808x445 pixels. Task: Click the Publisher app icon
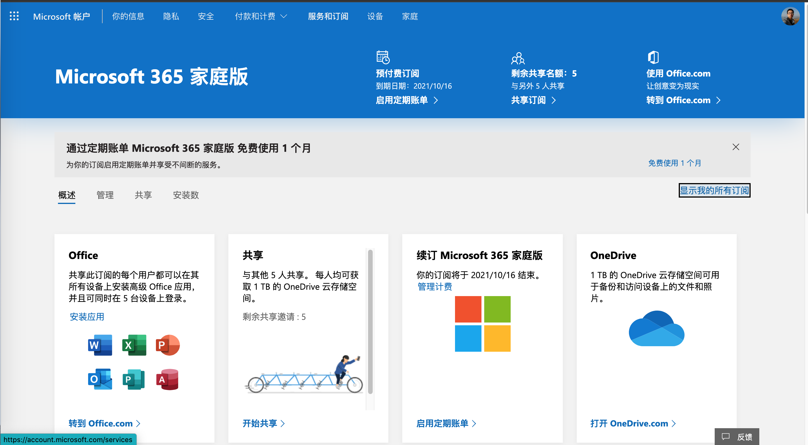[134, 379]
